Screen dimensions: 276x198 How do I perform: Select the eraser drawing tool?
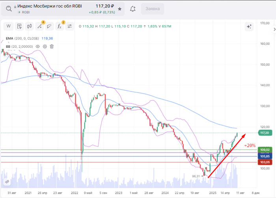(49, 26)
